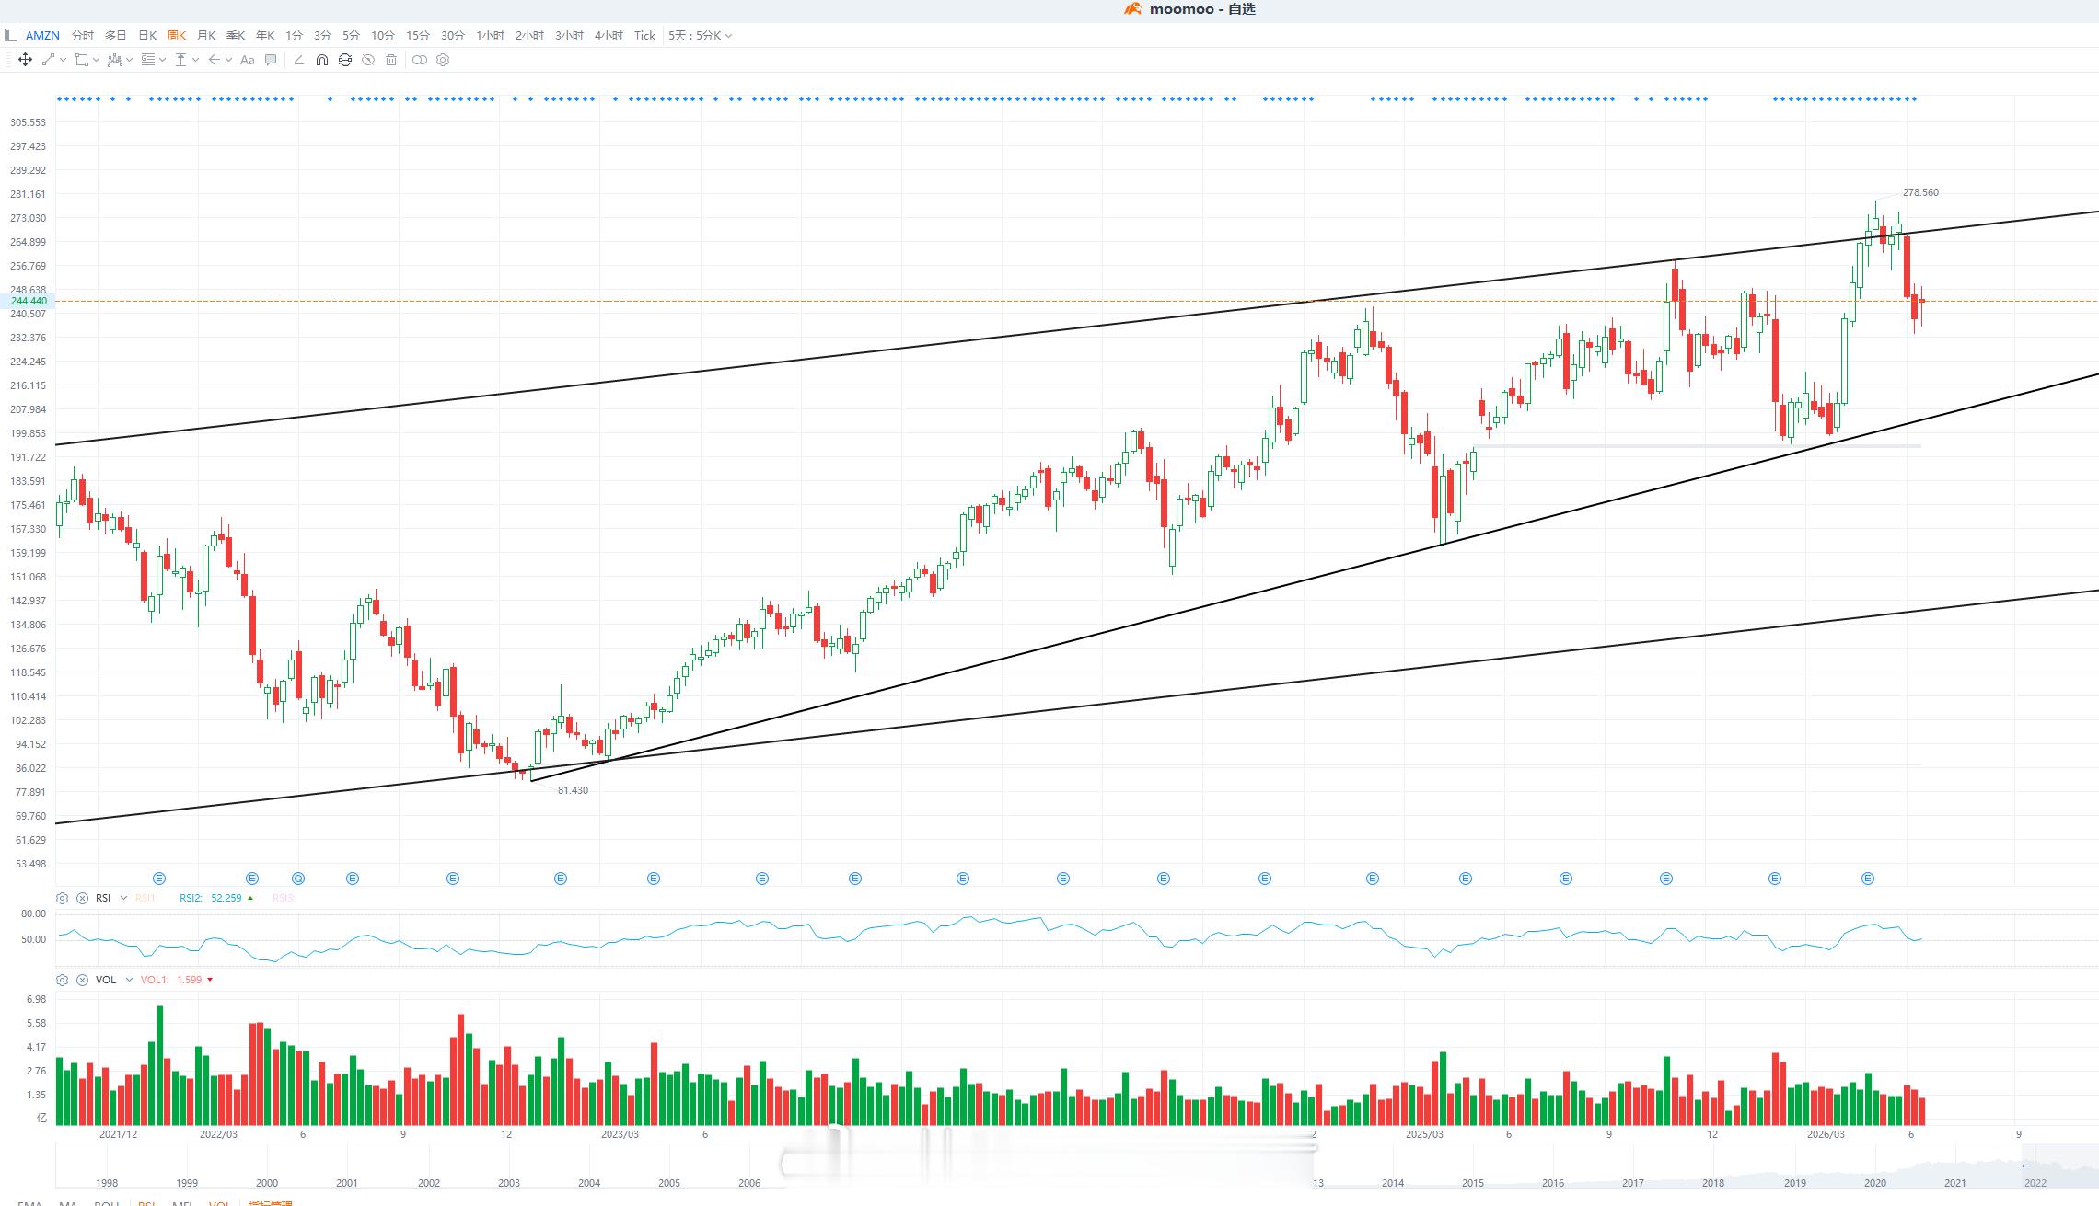Click year 2000 on navigator timeline
This screenshot has height=1206, width=2099.
[267, 1183]
